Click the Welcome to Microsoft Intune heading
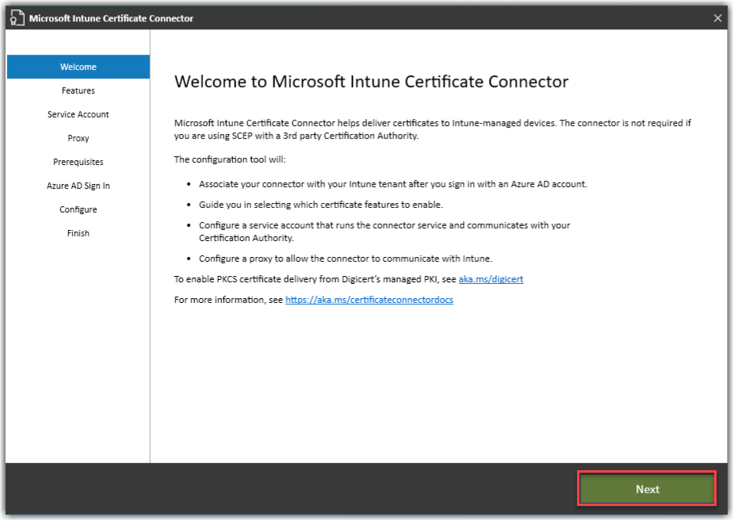Screen dimensions: 734x521 point(371,82)
